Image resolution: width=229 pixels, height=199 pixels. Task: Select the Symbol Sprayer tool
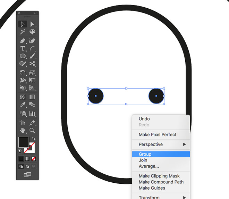pos(23,114)
